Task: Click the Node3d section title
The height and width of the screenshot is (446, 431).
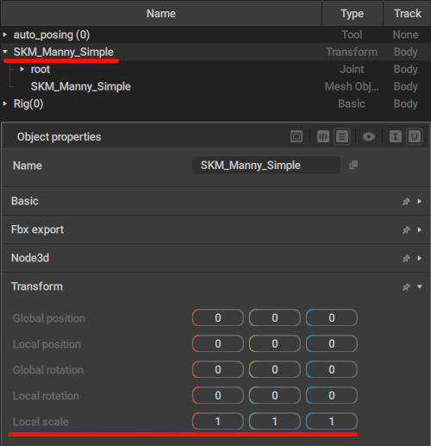Action: (x=30, y=258)
